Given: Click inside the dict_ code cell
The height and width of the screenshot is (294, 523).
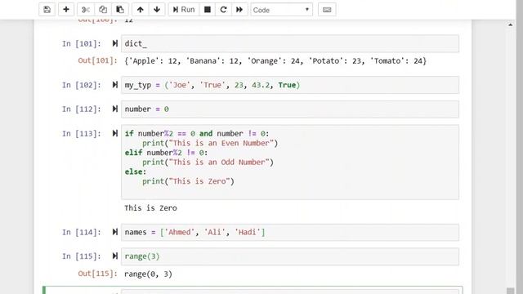Looking at the screenshot, I should [290, 43].
